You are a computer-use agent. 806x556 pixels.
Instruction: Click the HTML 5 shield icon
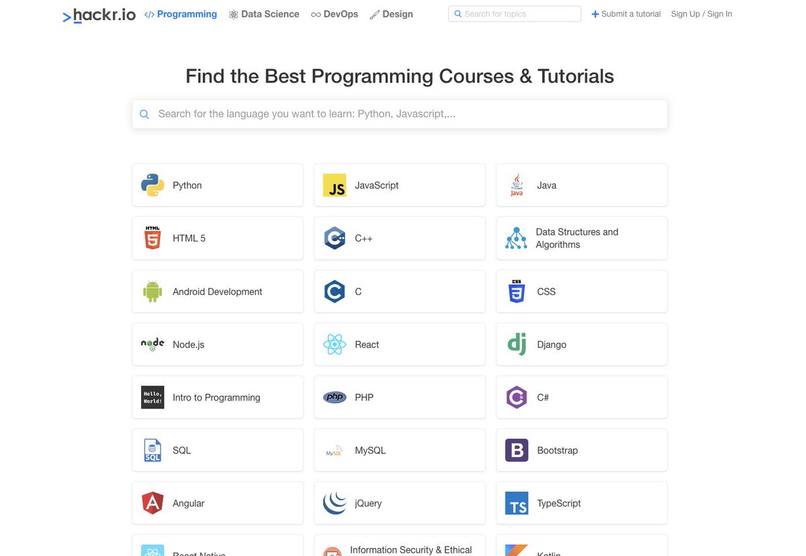(x=152, y=238)
